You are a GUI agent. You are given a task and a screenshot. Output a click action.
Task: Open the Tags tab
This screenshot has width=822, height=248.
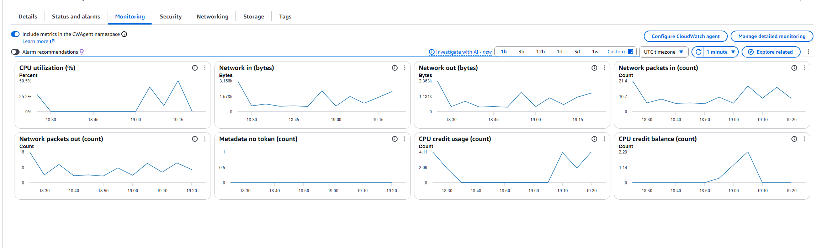[285, 16]
